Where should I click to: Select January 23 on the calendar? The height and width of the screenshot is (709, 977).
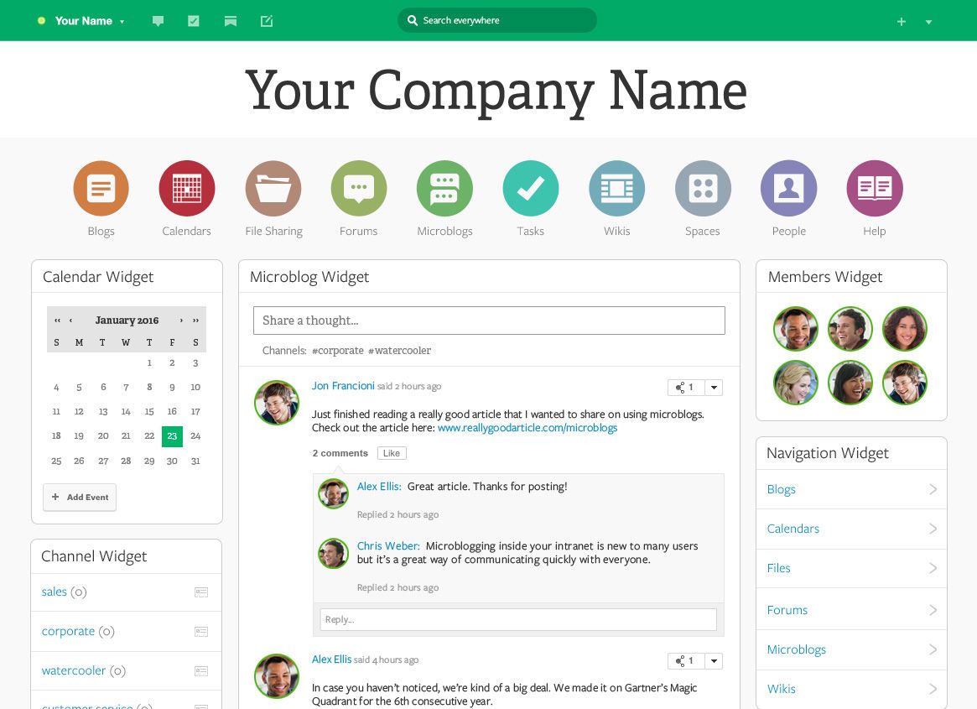172,435
